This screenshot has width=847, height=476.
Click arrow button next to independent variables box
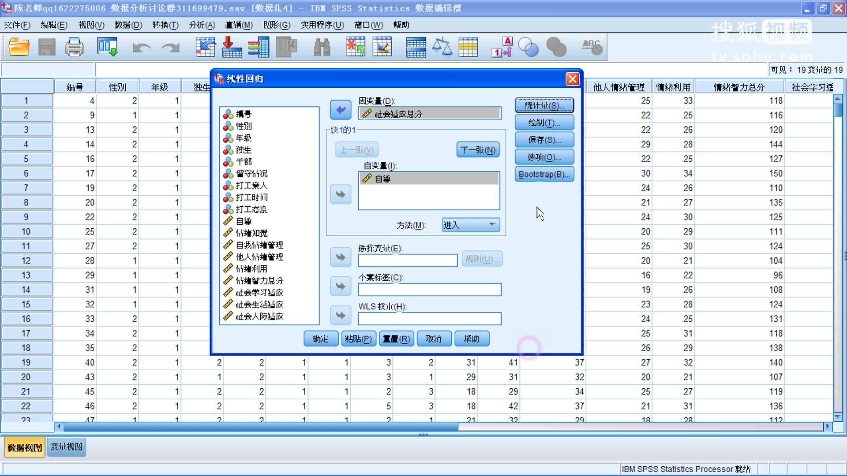341,194
